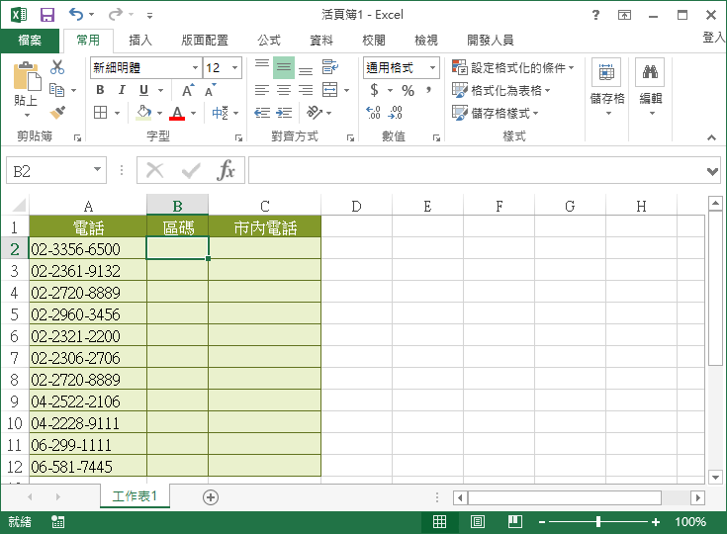Switch to the 插入 tab
727x534 pixels.
pyautogui.click(x=140, y=41)
